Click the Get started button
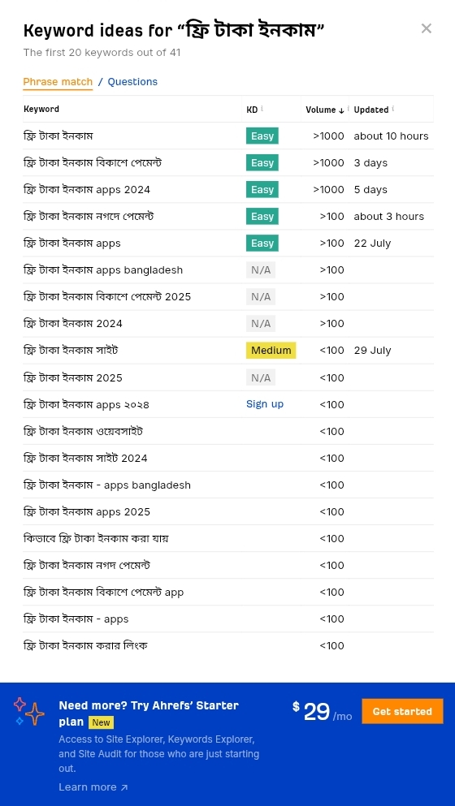The width and height of the screenshot is (455, 806). 402,711
